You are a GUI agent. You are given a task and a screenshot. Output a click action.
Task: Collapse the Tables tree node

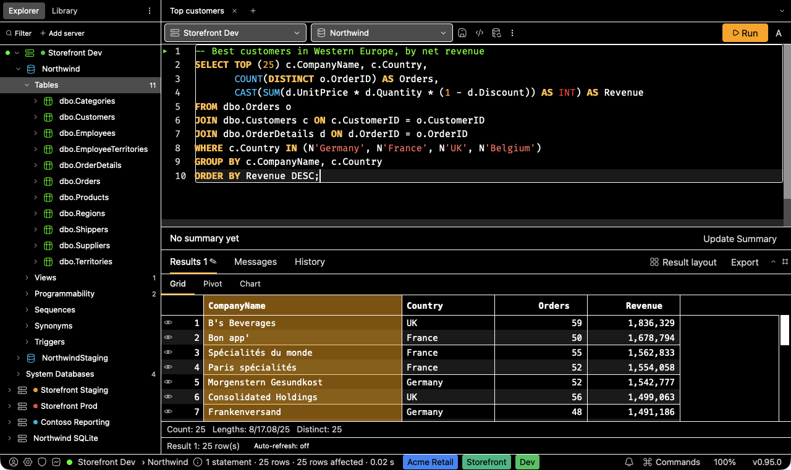coord(27,85)
